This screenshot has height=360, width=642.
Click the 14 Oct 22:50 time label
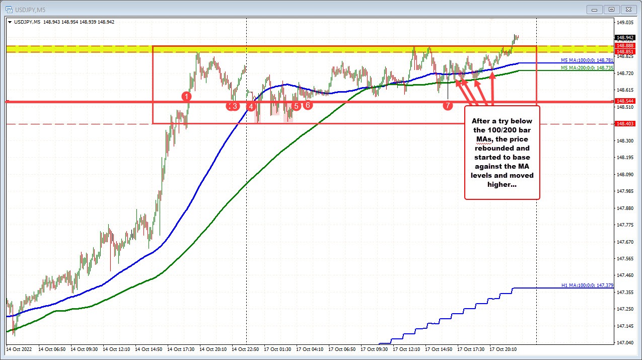pos(245,348)
